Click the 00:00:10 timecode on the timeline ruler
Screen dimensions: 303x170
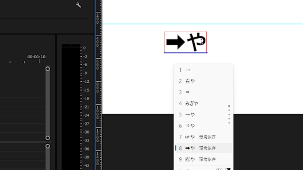[x=37, y=57]
